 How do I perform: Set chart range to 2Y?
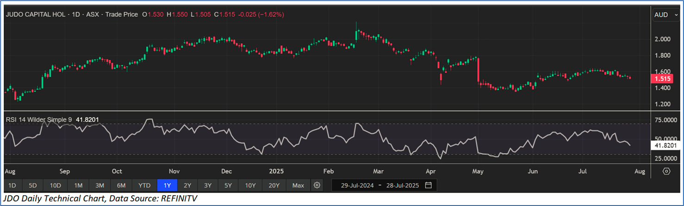click(x=187, y=185)
